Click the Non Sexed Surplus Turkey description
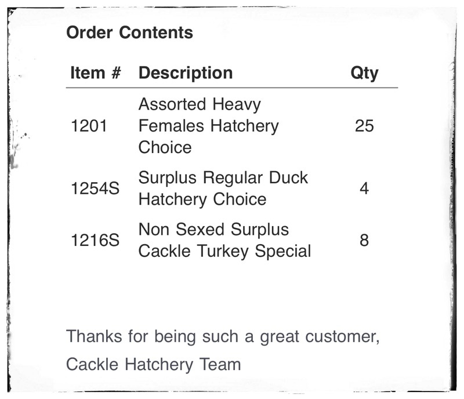Image resolution: width=464 pixels, height=399 pixels. (x=224, y=240)
